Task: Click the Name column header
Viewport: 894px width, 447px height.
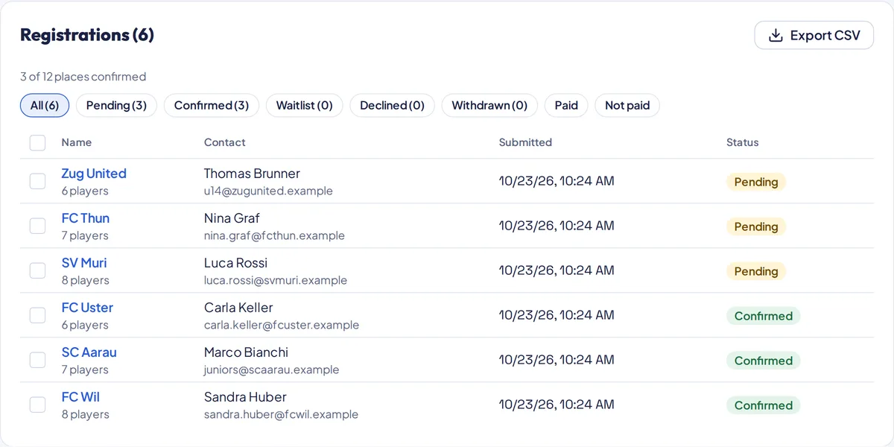Action: [77, 142]
